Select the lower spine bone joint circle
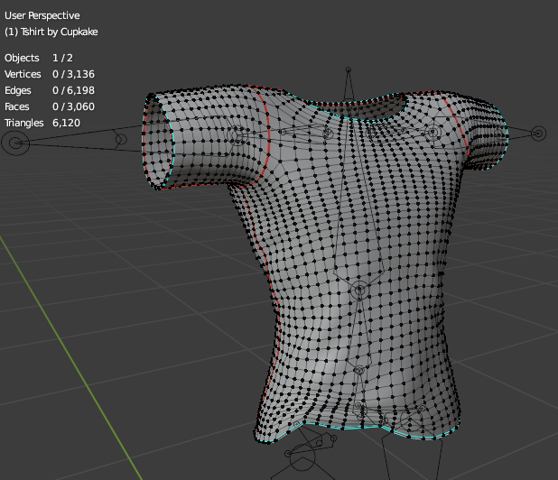This screenshot has width=558, height=480. pos(358,370)
